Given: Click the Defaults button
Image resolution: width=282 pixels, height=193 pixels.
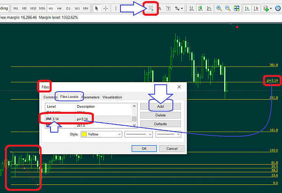Looking at the screenshot, I should 161,124.
